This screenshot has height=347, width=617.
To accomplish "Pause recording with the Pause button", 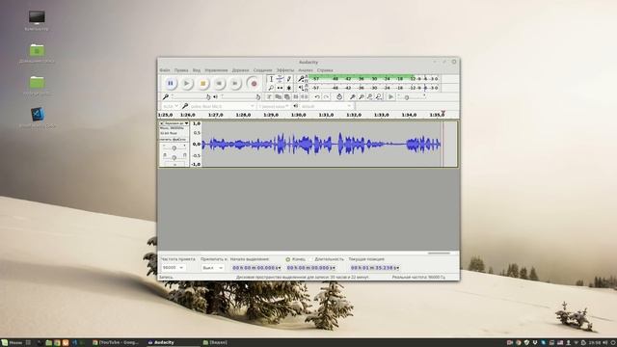I will (x=171, y=84).
